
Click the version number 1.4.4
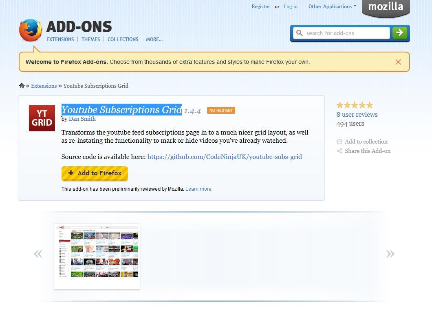(x=192, y=111)
